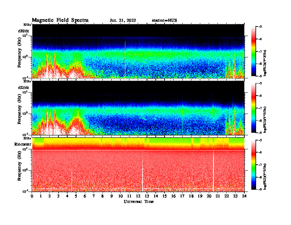The width and height of the screenshot is (291, 225).
Task: Click the hour "22" tick label on the time axis
Action: coord(226,196)
